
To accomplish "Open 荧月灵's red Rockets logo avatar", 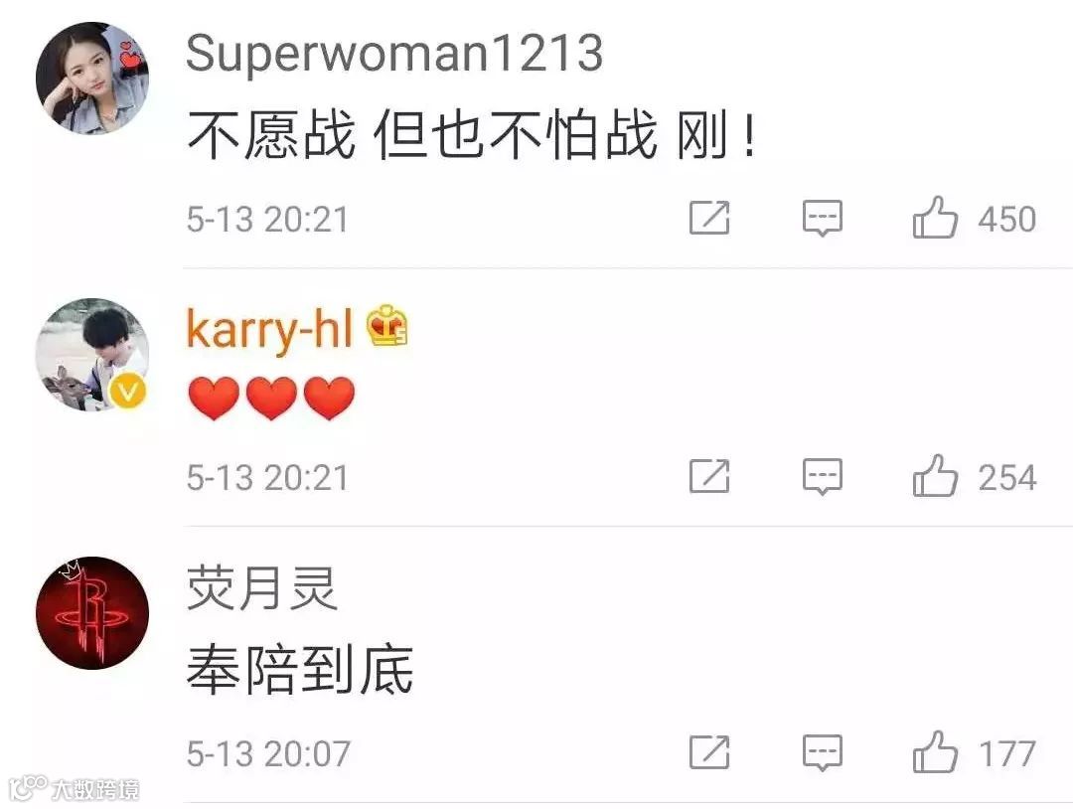I will [92, 612].
